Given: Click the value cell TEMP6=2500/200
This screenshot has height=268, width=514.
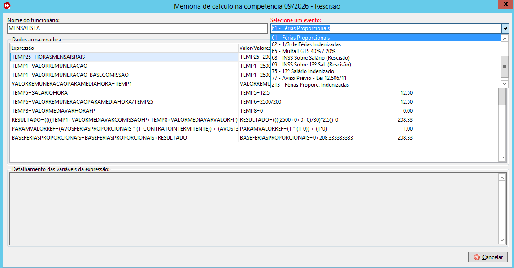Looking at the screenshot, I should pos(296,102).
